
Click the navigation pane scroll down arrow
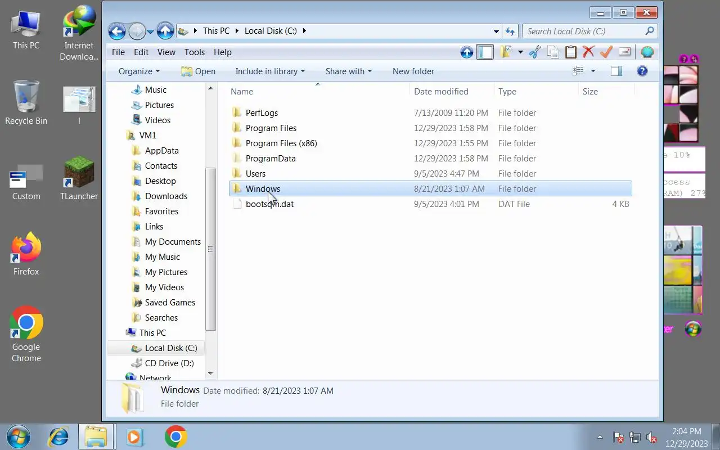[211, 373]
